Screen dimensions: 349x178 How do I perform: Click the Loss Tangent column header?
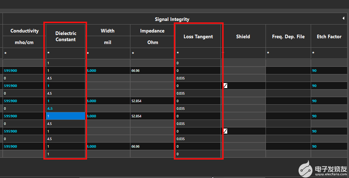(198, 36)
